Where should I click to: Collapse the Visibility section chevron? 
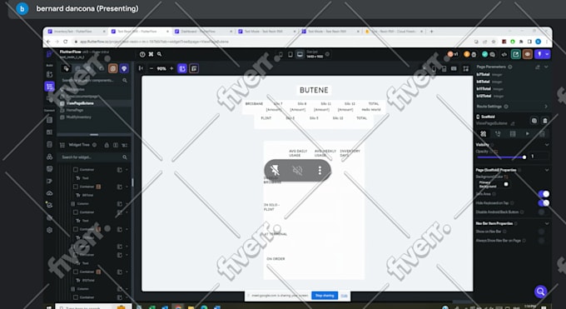547,145
